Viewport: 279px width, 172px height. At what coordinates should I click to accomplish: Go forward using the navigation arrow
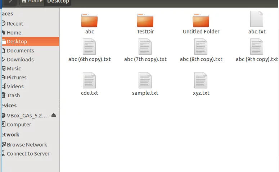(10, 2)
